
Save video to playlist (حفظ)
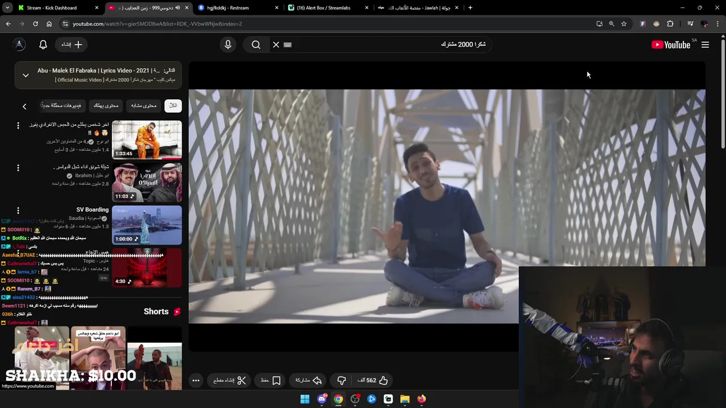pyautogui.click(x=271, y=380)
